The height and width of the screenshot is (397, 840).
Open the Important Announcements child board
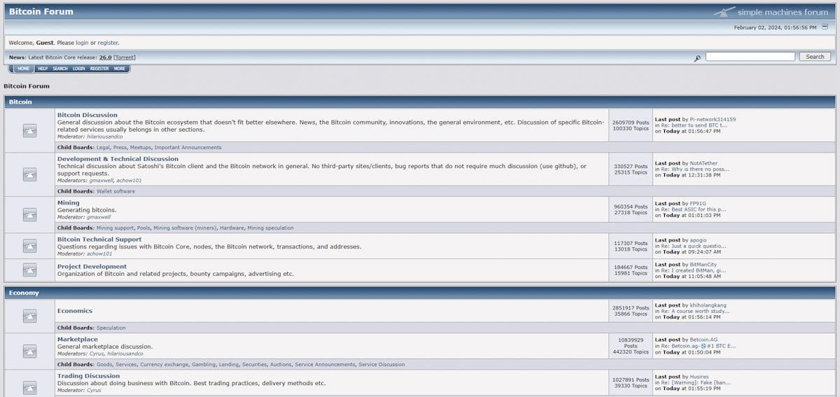coord(188,148)
